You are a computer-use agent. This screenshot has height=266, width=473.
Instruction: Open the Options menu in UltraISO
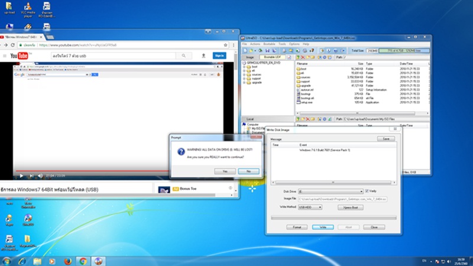pos(294,44)
